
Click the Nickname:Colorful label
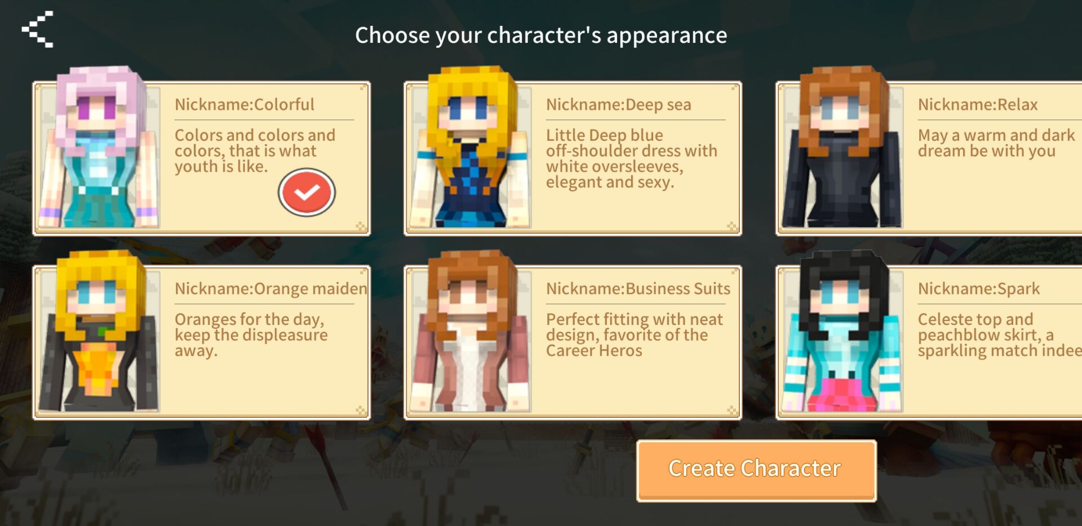point(244,104)
